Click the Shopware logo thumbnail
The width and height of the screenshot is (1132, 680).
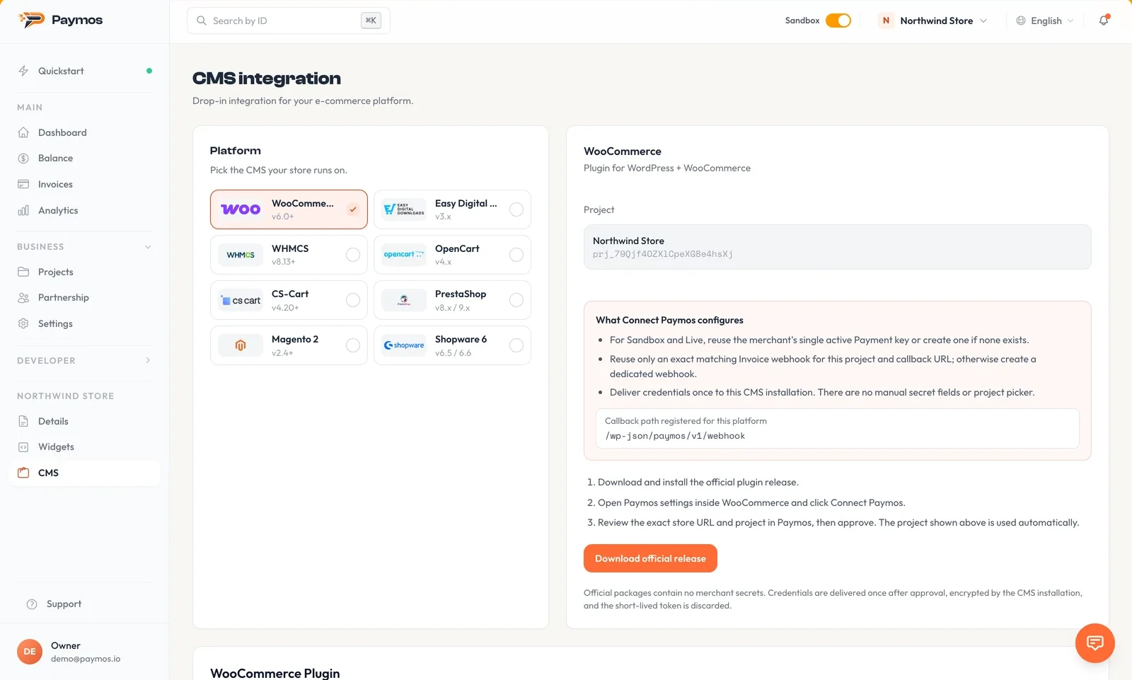(404, 345)
